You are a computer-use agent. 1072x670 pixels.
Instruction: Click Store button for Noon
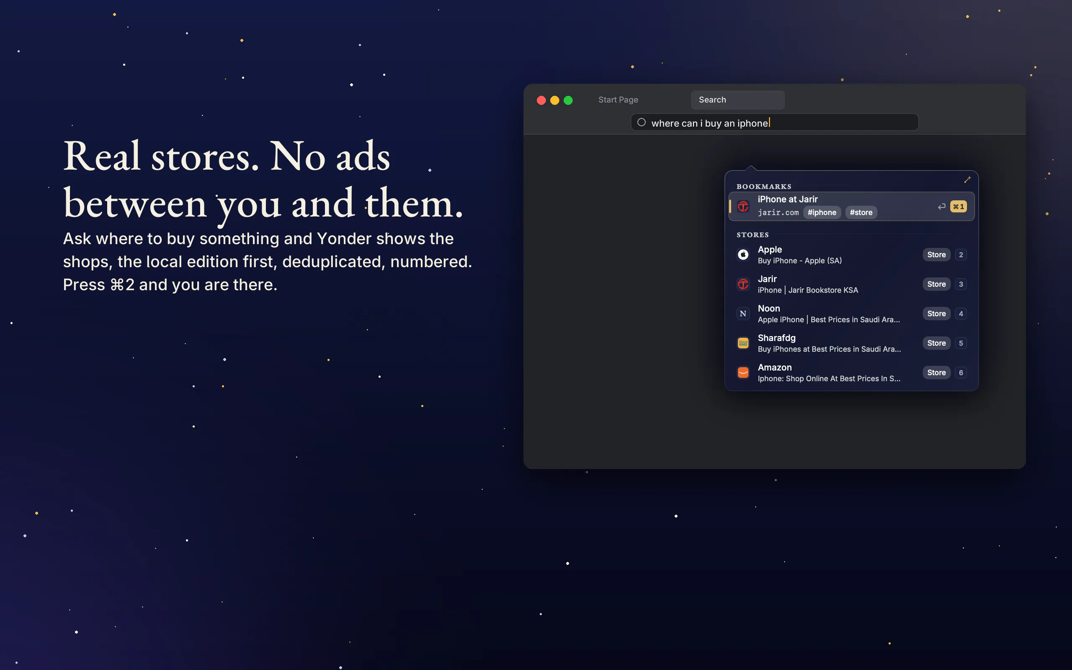coord(936,313)
